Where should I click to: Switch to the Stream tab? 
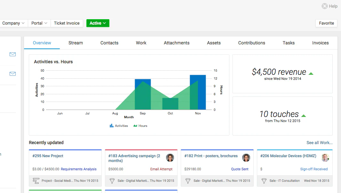coord(76,43)
